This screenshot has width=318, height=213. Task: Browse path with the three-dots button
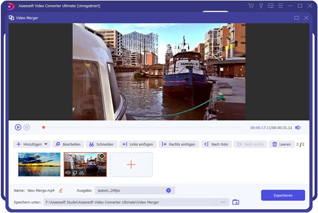coord(223,202)
